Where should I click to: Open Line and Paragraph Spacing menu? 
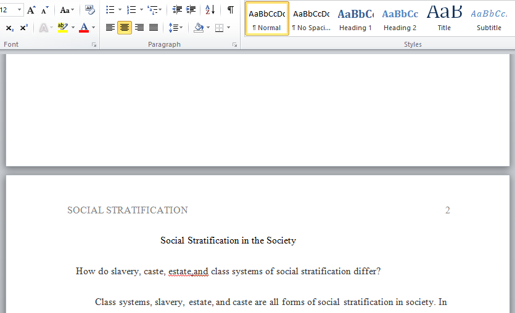[175, 28]
